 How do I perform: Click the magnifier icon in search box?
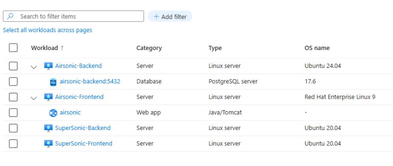point(10,16)
